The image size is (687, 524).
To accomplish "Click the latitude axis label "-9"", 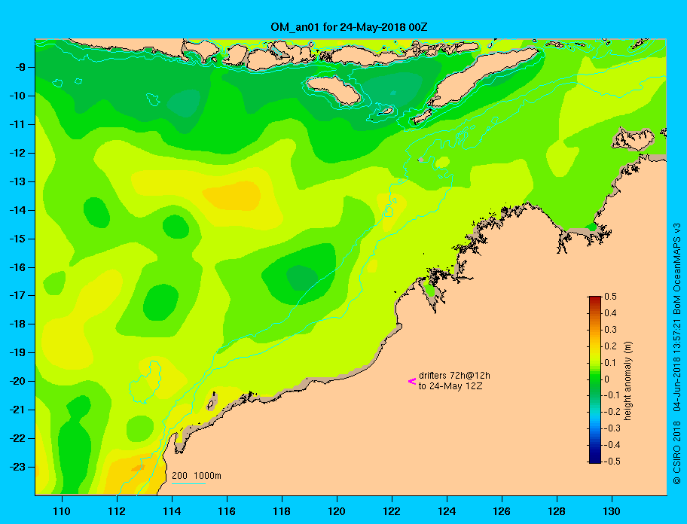I will (20, 68).
